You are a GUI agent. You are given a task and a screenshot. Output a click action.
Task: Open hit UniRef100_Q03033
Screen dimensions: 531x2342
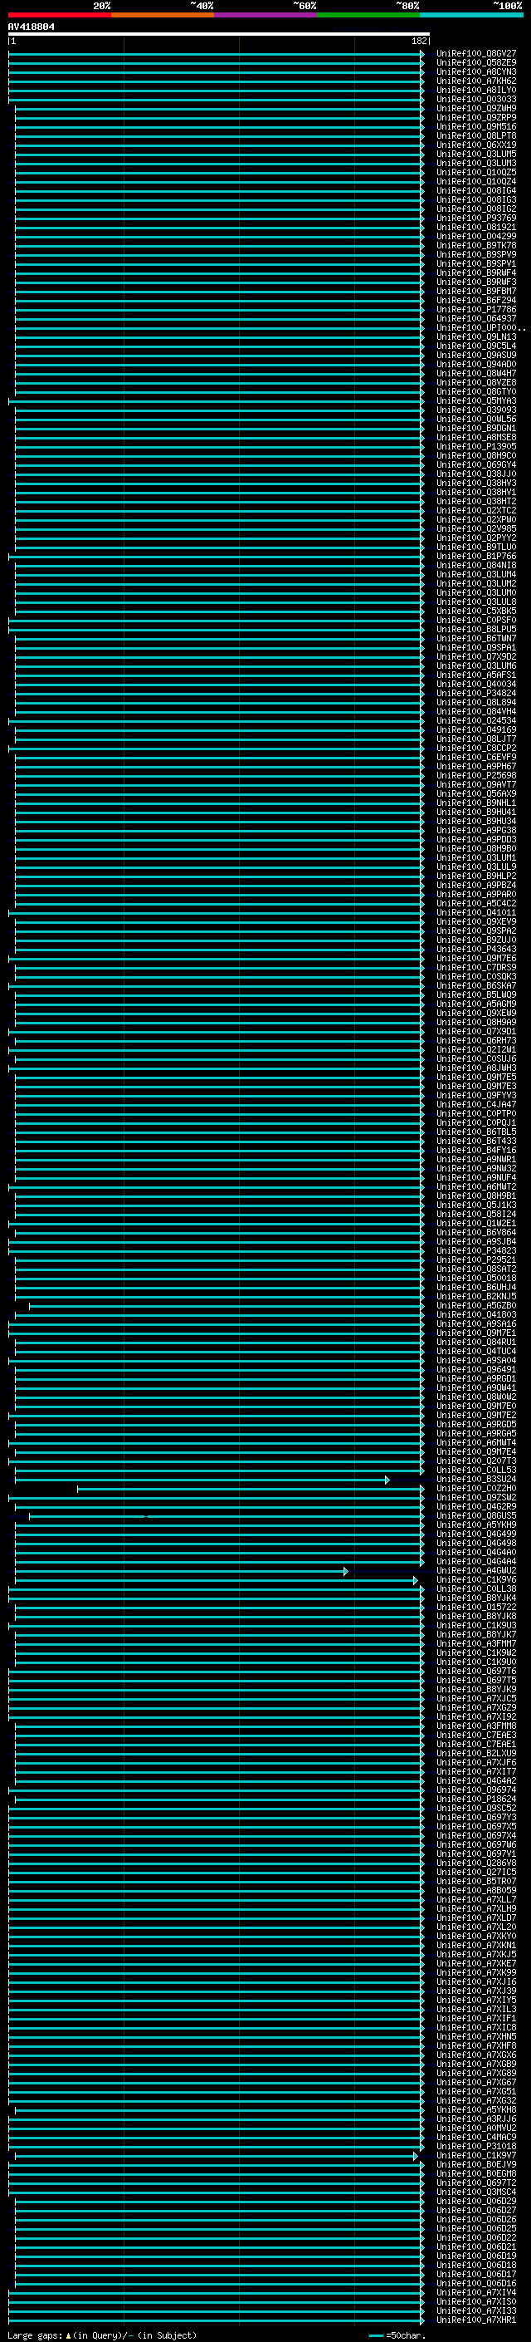[x=476, y=99]
